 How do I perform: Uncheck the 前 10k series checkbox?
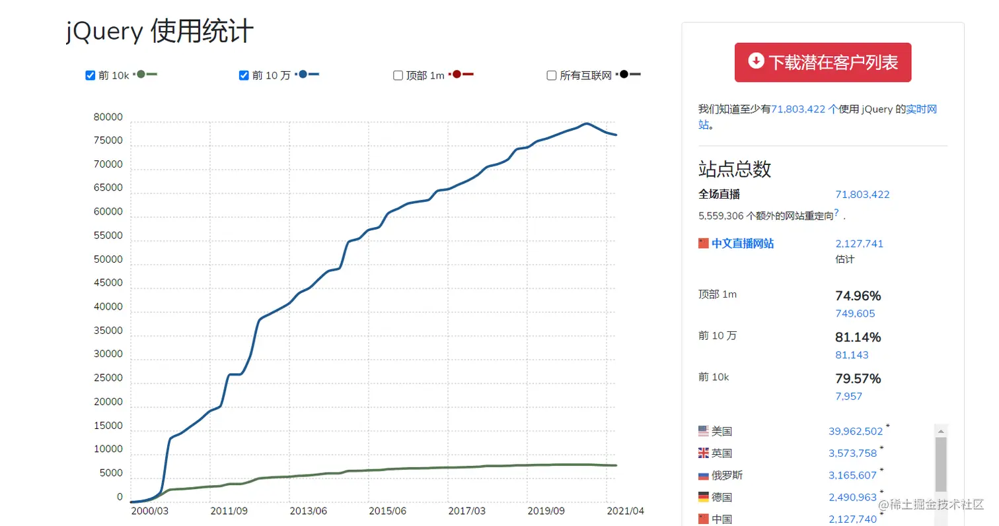coord(91,75)
